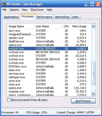
Task: Sort by CPU column header
Action: (66, 26)
